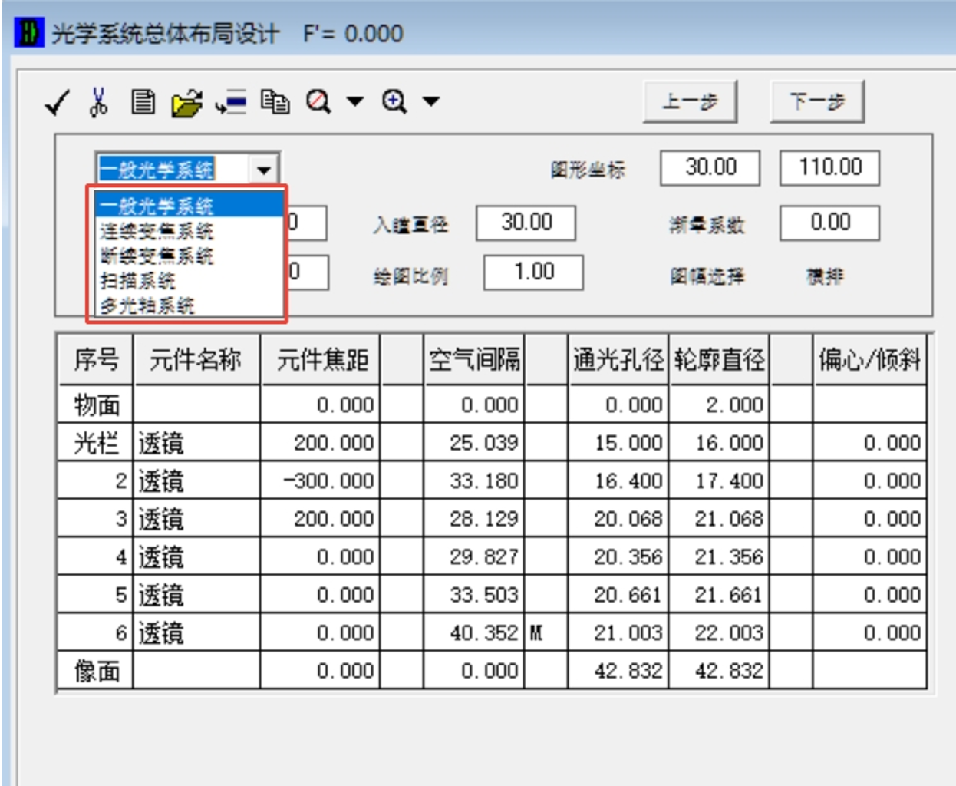Select 连续变焦系统 from the dropdown list

coord(157,231)
